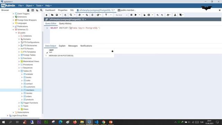Screen dimensions: 222x125
Task: Stop the running query with the square icon
Action: click(x=131, y=15)
